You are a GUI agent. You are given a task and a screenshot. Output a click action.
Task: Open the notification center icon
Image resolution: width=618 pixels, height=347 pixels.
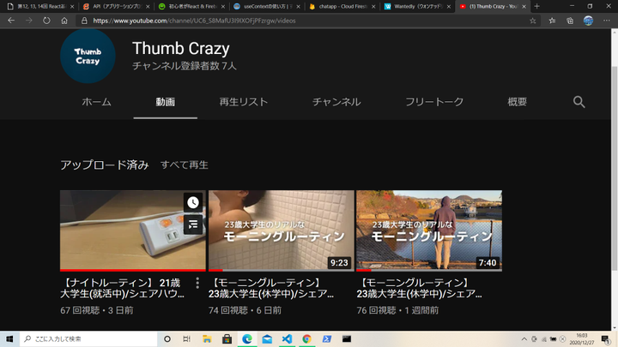pos(606,339)
